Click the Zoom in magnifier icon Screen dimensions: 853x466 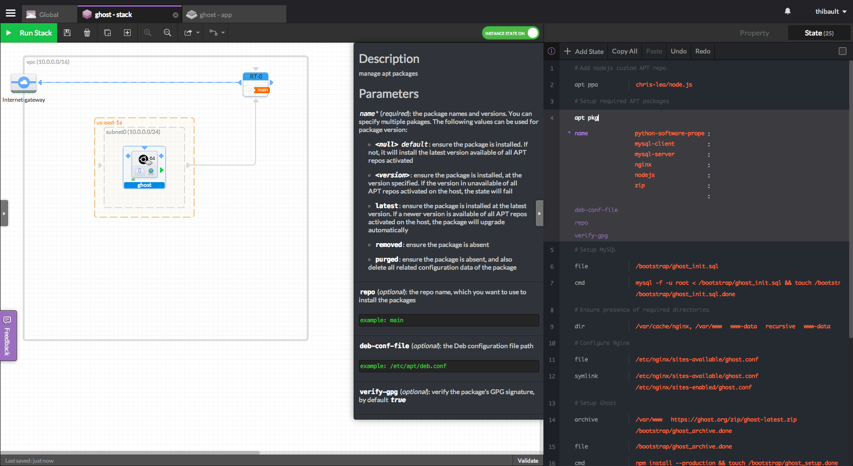(148, 33)
